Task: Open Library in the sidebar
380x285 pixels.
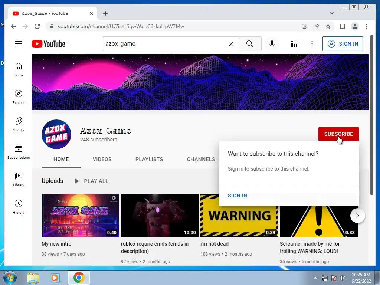Action: point(19,179)
